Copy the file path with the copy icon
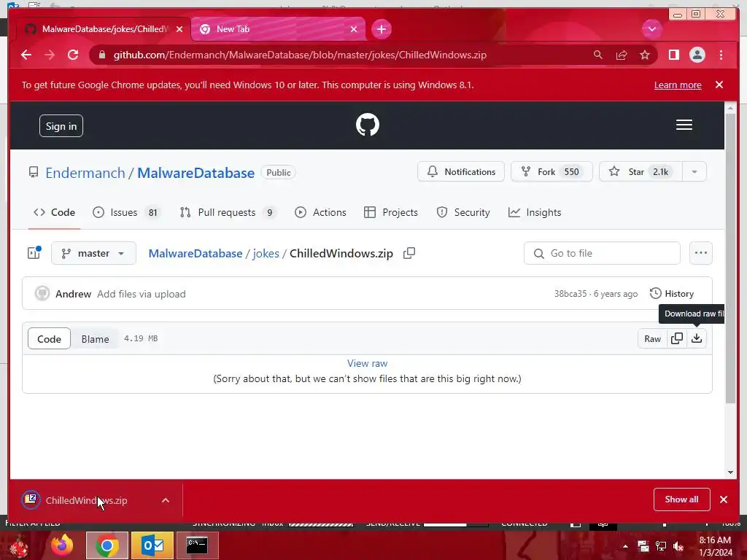Screen dimensions: 747x560 (409, 253)
